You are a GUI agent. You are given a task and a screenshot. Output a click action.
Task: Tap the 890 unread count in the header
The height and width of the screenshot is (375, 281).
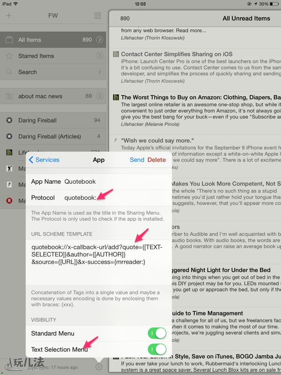[x=125, y=18]
